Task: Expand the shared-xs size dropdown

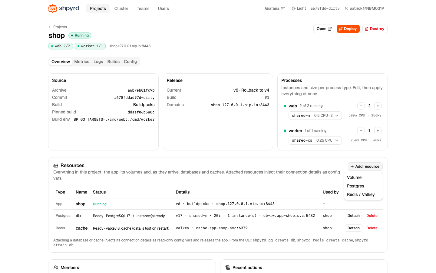Action: click(315, 140)
